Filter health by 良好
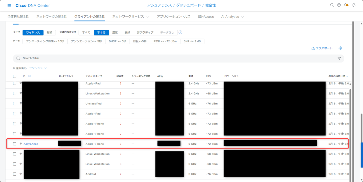The width and height of the screenshot is (363, 182). tap(127, 32)
